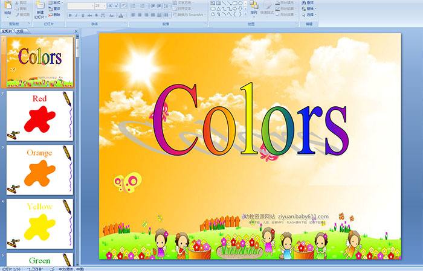This screenshot has height=271, width=423.
Task: Toggle Underline formatting
Action: pos(83,15)
